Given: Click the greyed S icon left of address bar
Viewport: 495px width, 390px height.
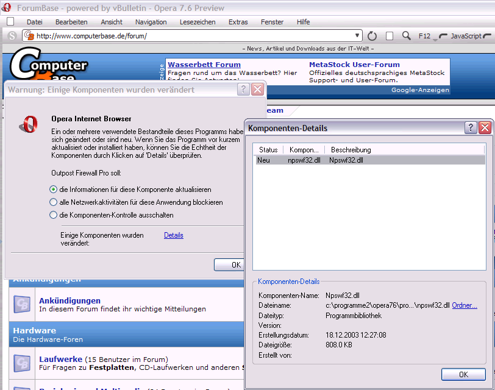Looking at the screenshot, I should click(x=12, y=36).
